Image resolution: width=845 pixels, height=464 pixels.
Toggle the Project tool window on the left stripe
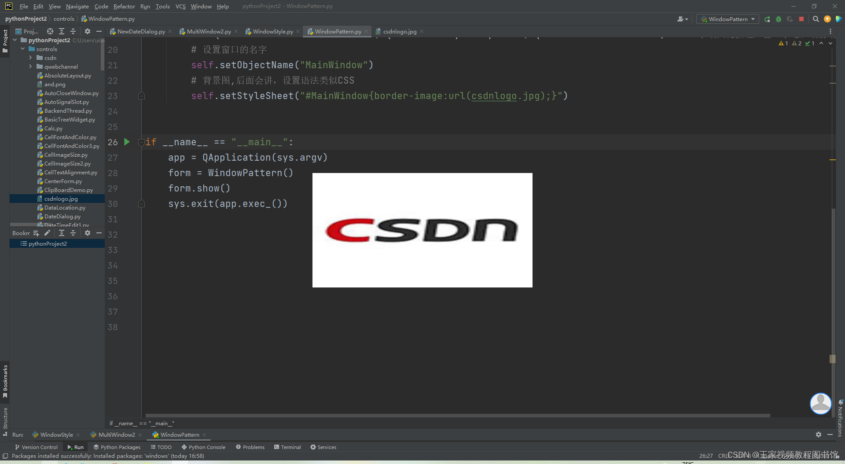pos(5,41)
